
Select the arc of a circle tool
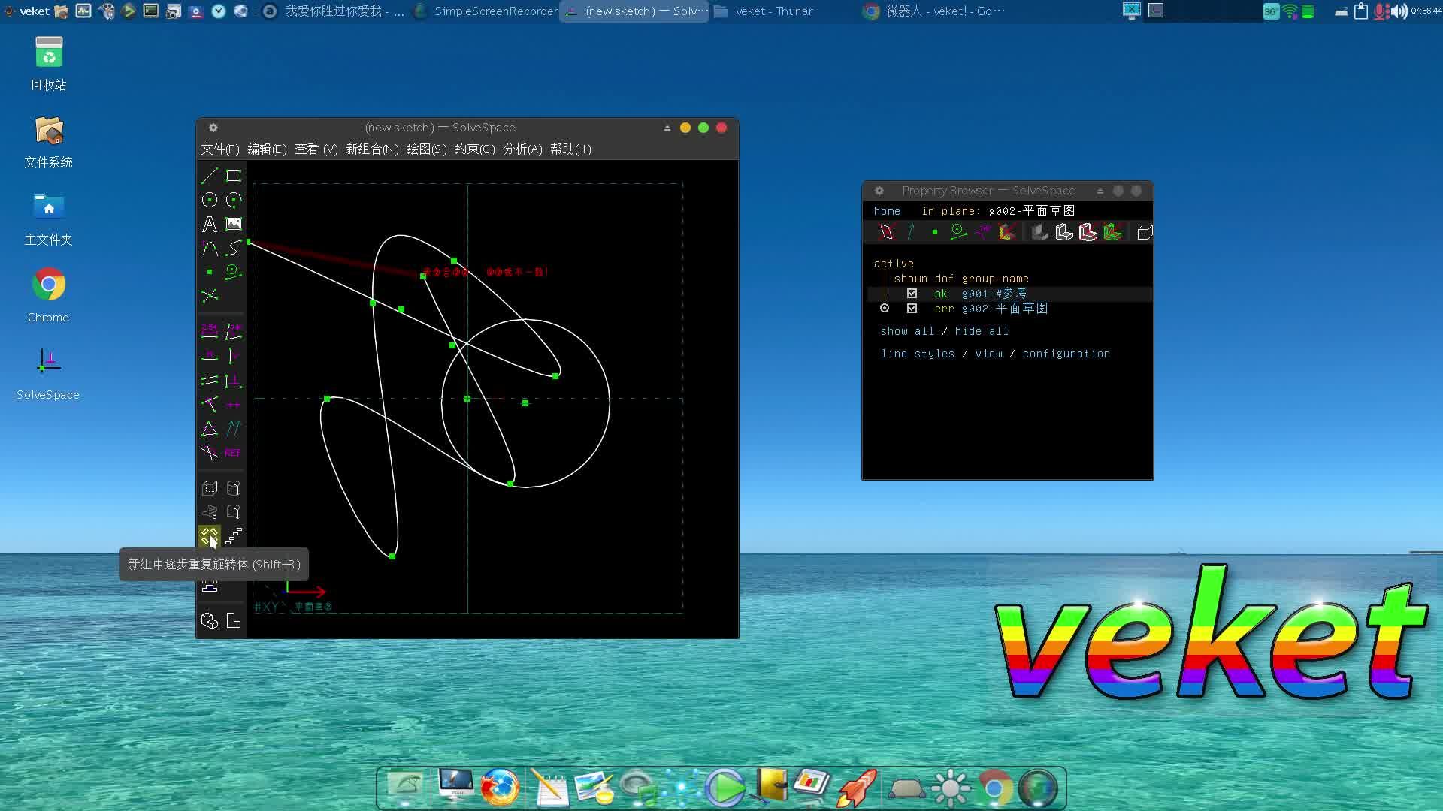tap(234, 200)
